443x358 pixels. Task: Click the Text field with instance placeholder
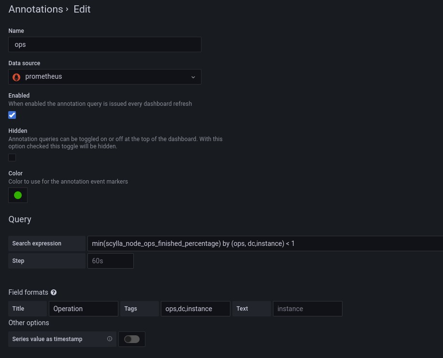(x=308, y=309)
